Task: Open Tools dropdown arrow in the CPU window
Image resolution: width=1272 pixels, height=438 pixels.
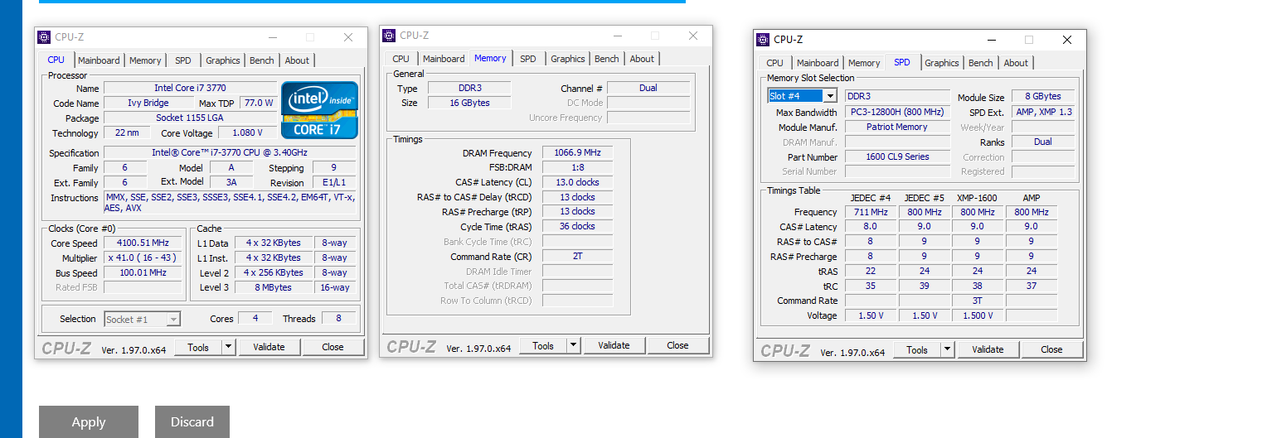Action: (x=229, y=347)
